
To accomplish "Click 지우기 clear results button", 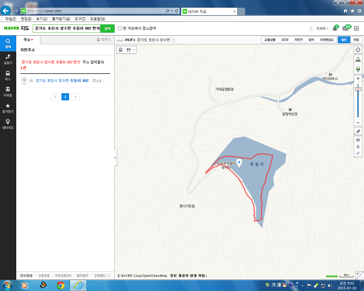I will click(x=103, y=40).
